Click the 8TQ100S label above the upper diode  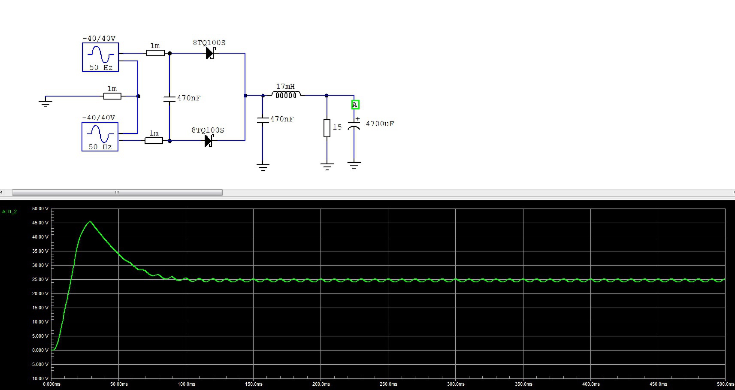pyautogui.click(x=209, y=42)
